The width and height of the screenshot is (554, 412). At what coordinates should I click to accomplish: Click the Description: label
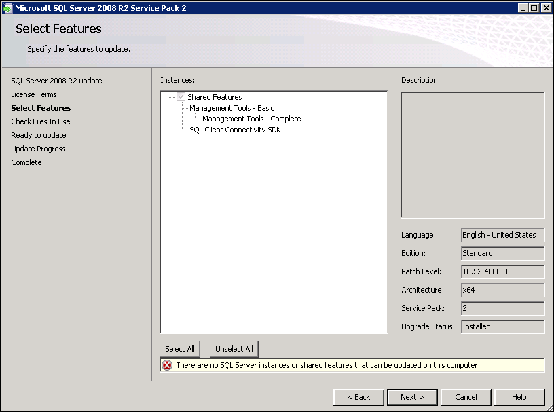[x=420, y=80]
